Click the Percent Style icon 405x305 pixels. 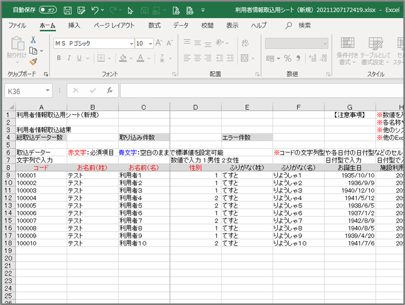(287, 58)
